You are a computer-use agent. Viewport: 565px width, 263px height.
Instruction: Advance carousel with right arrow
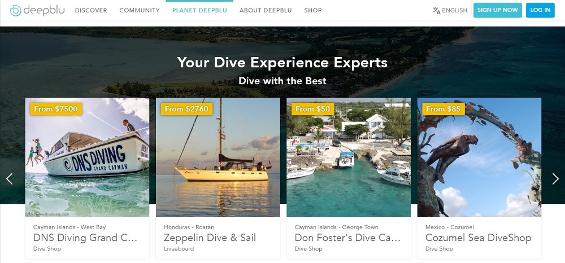[x=555, y=179]
